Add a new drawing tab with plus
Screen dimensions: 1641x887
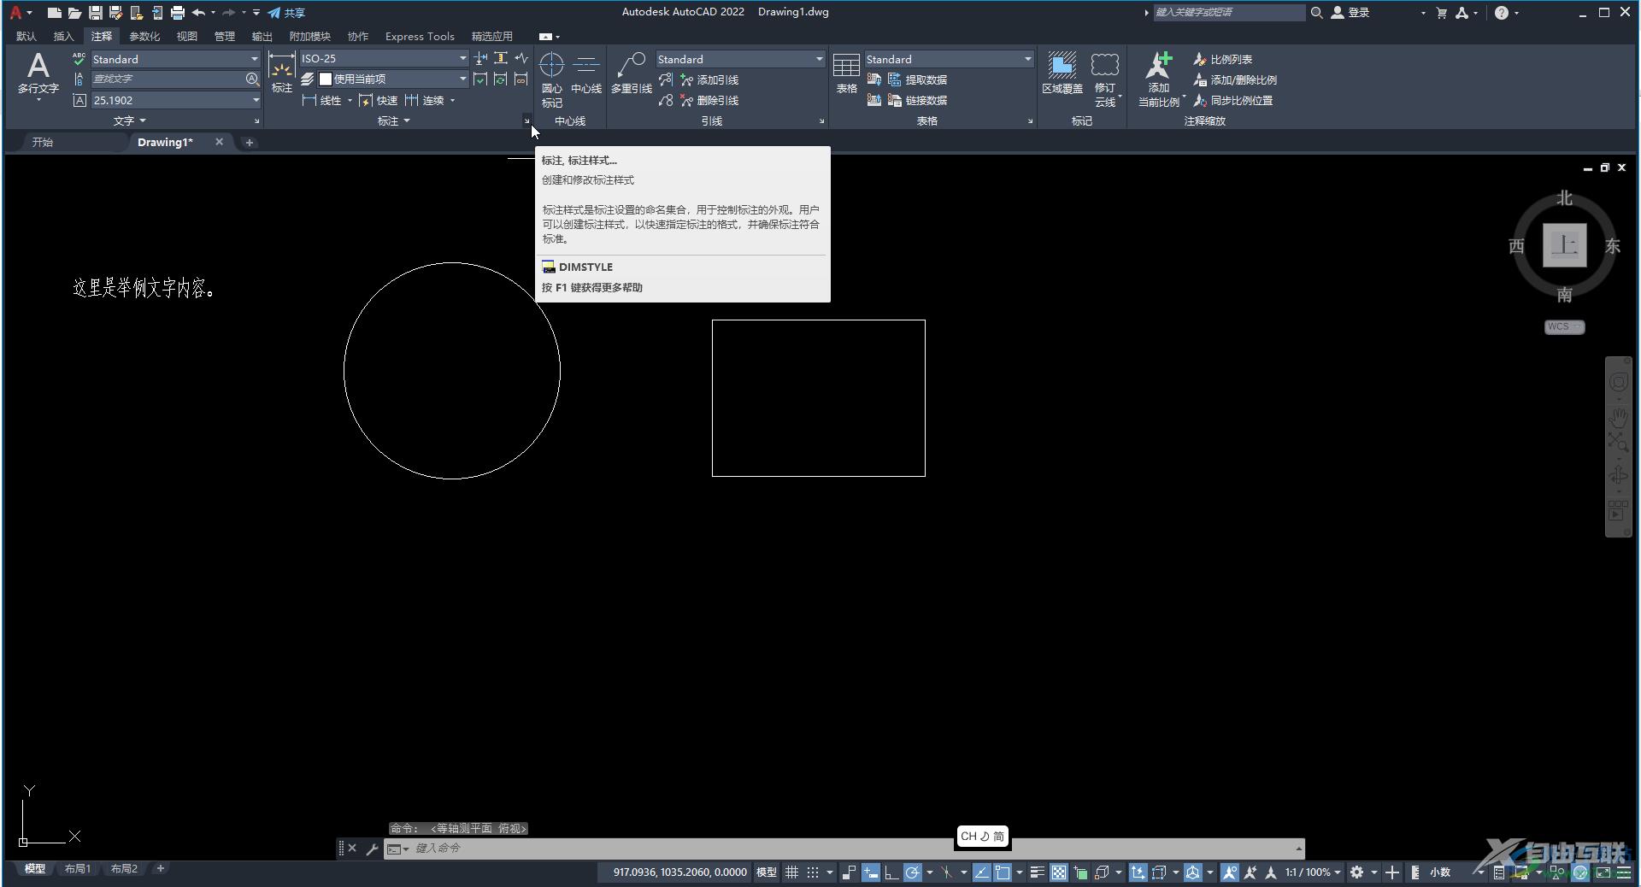pyautogui.click(x=249, y=143)
